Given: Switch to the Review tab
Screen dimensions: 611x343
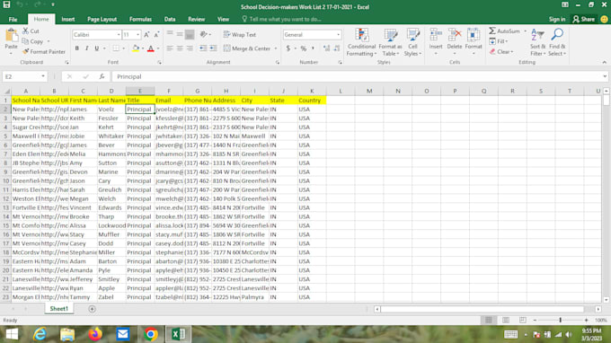Looking at the screenshot, I should [x=196, y=19].
